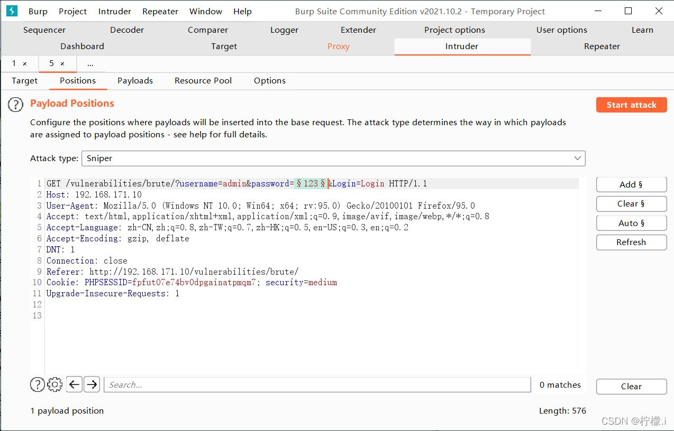Click the Auto § button
The height and width of the screenshot is (431, 674).
point(631,223)
